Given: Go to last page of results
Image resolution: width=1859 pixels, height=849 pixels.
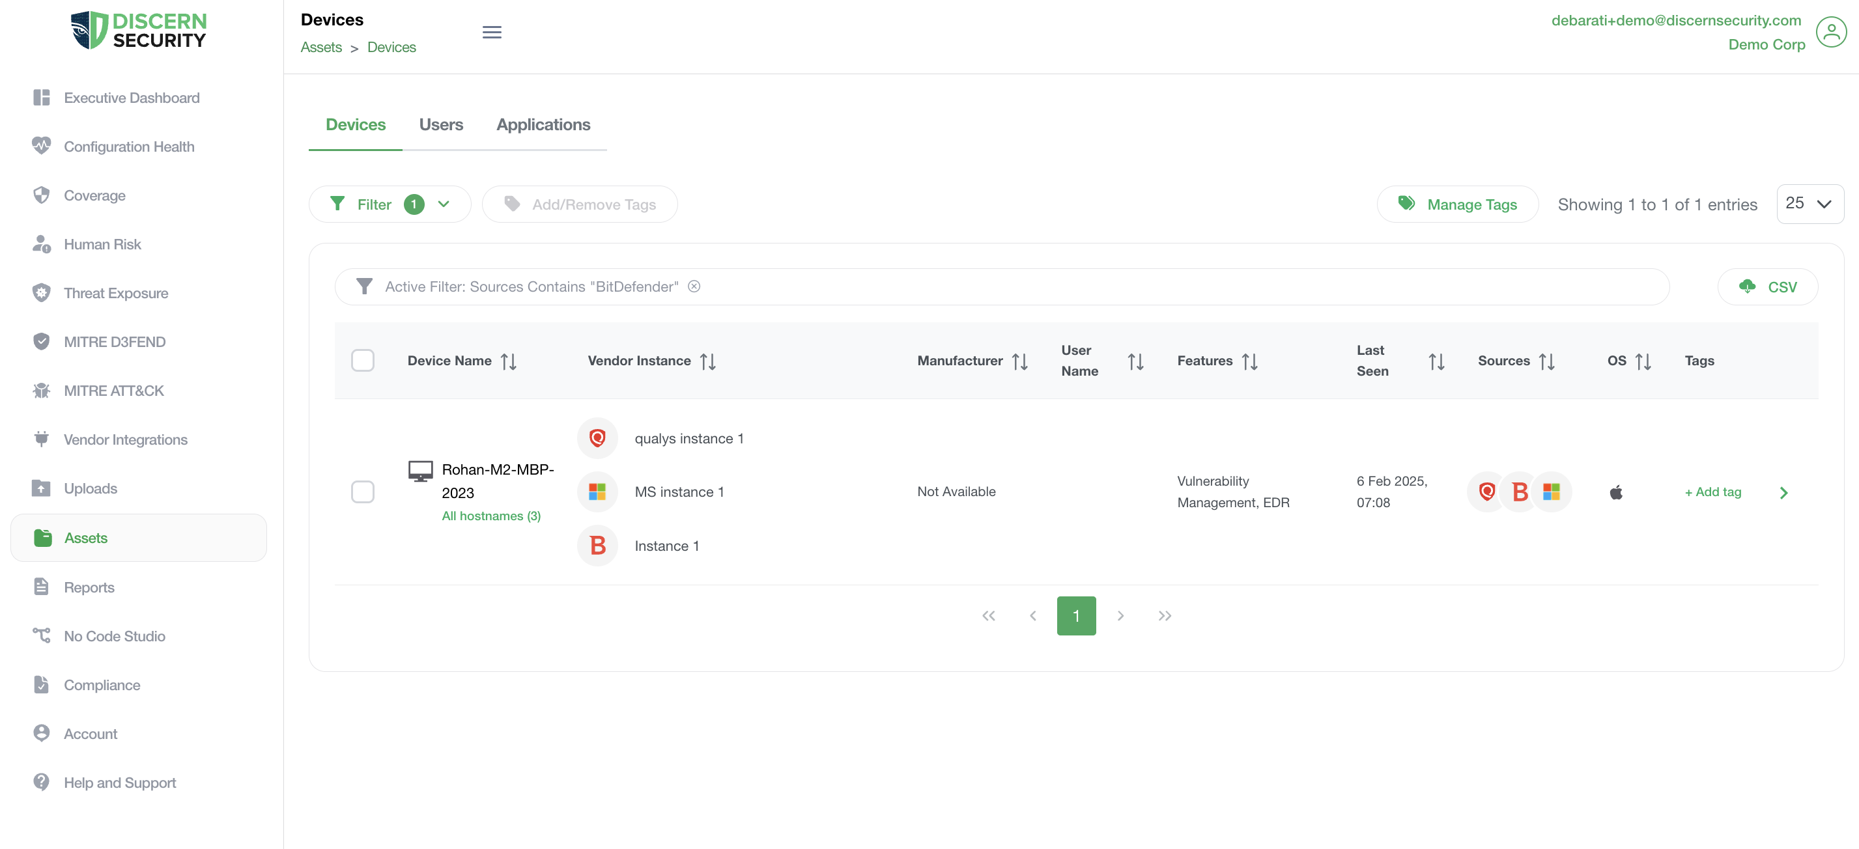Looking at the screenshot, I should pos(1164,616).
